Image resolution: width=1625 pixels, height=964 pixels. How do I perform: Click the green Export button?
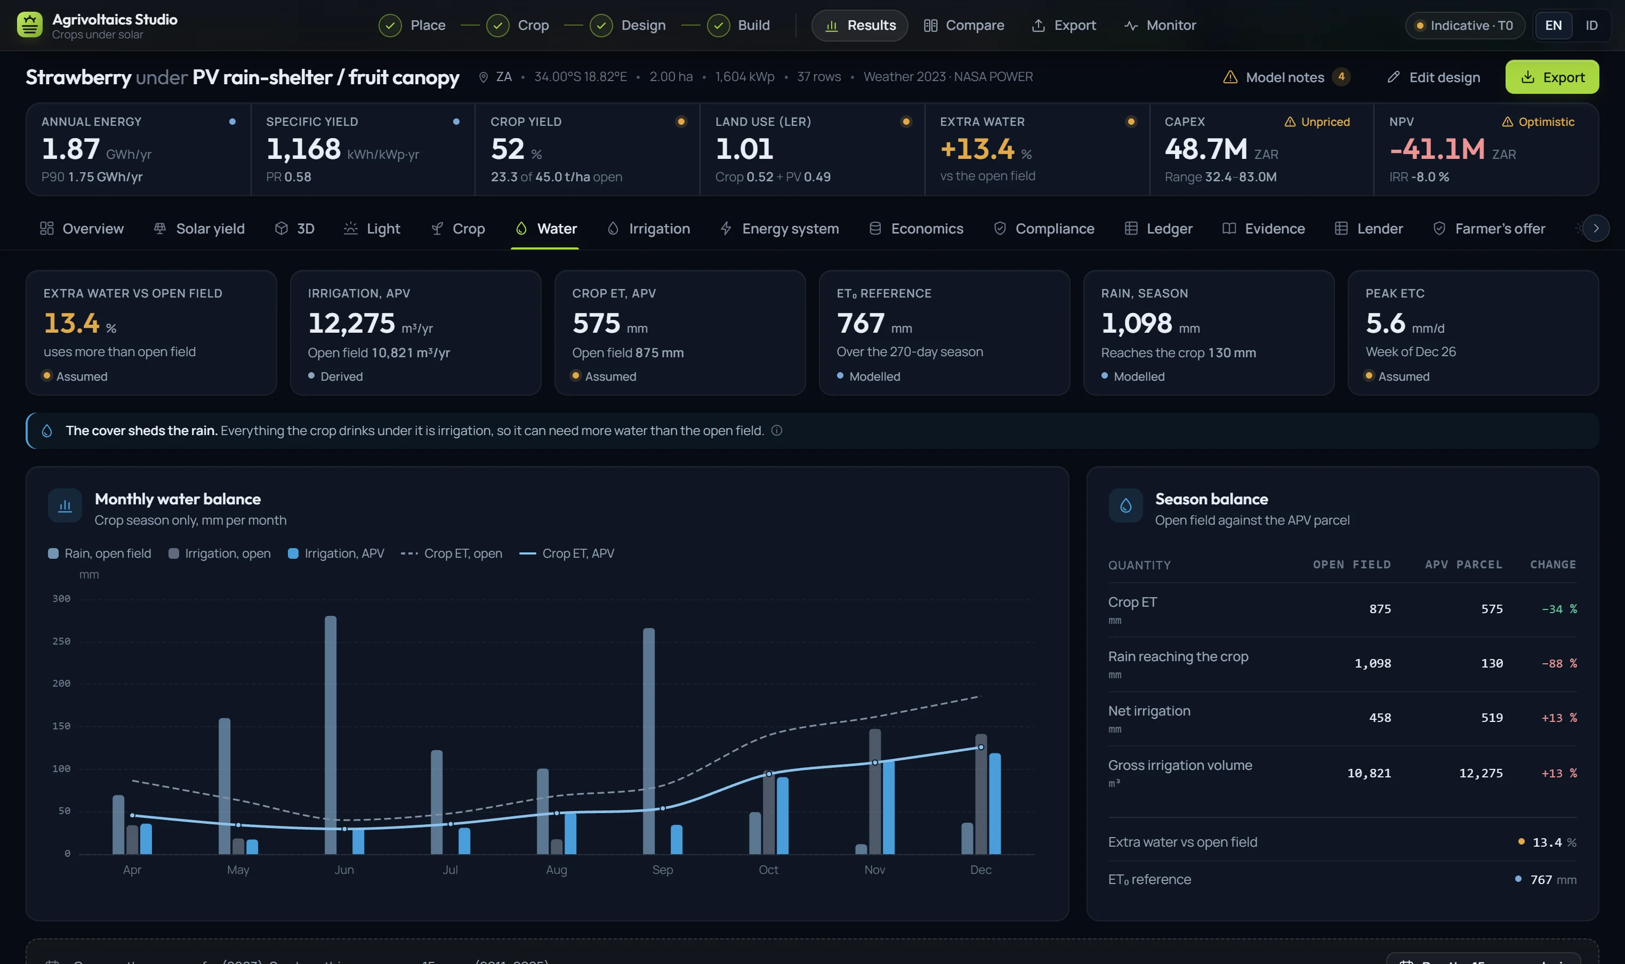coord(1551,77)
